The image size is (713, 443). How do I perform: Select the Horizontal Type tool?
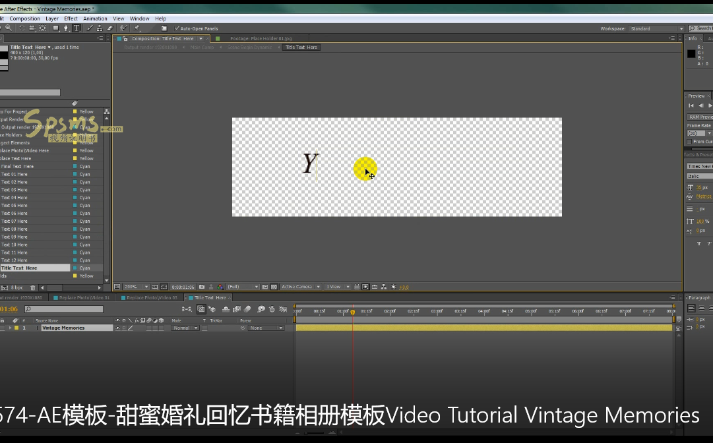[x=77, y=28]
